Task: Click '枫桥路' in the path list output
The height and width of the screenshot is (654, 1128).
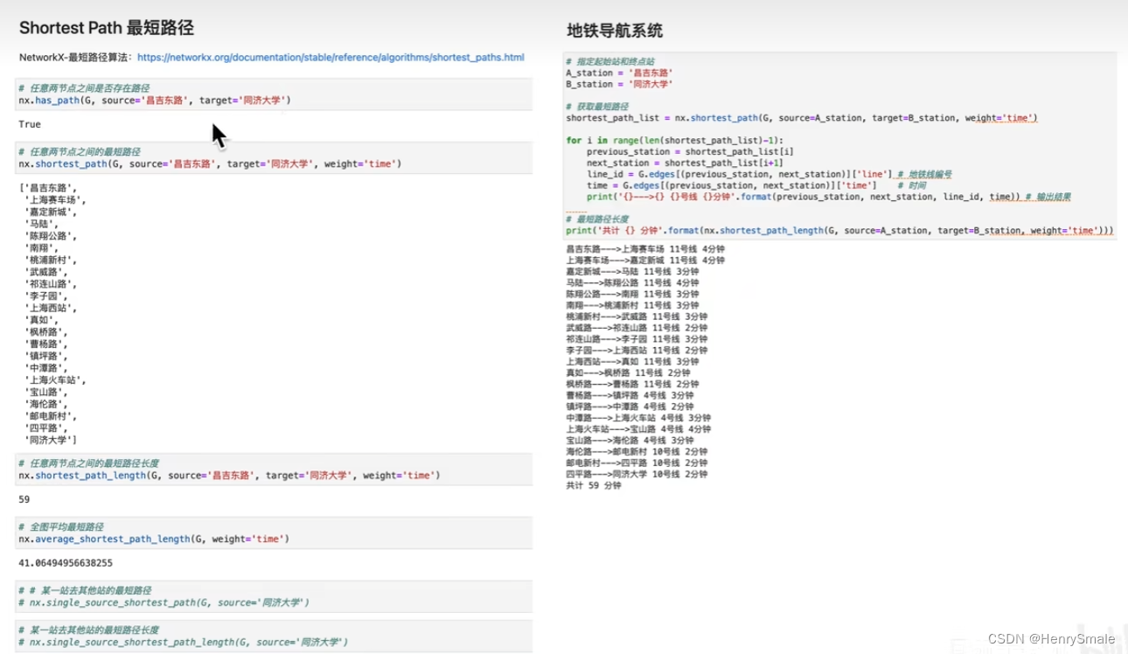Action: click(x=46, y=332)
